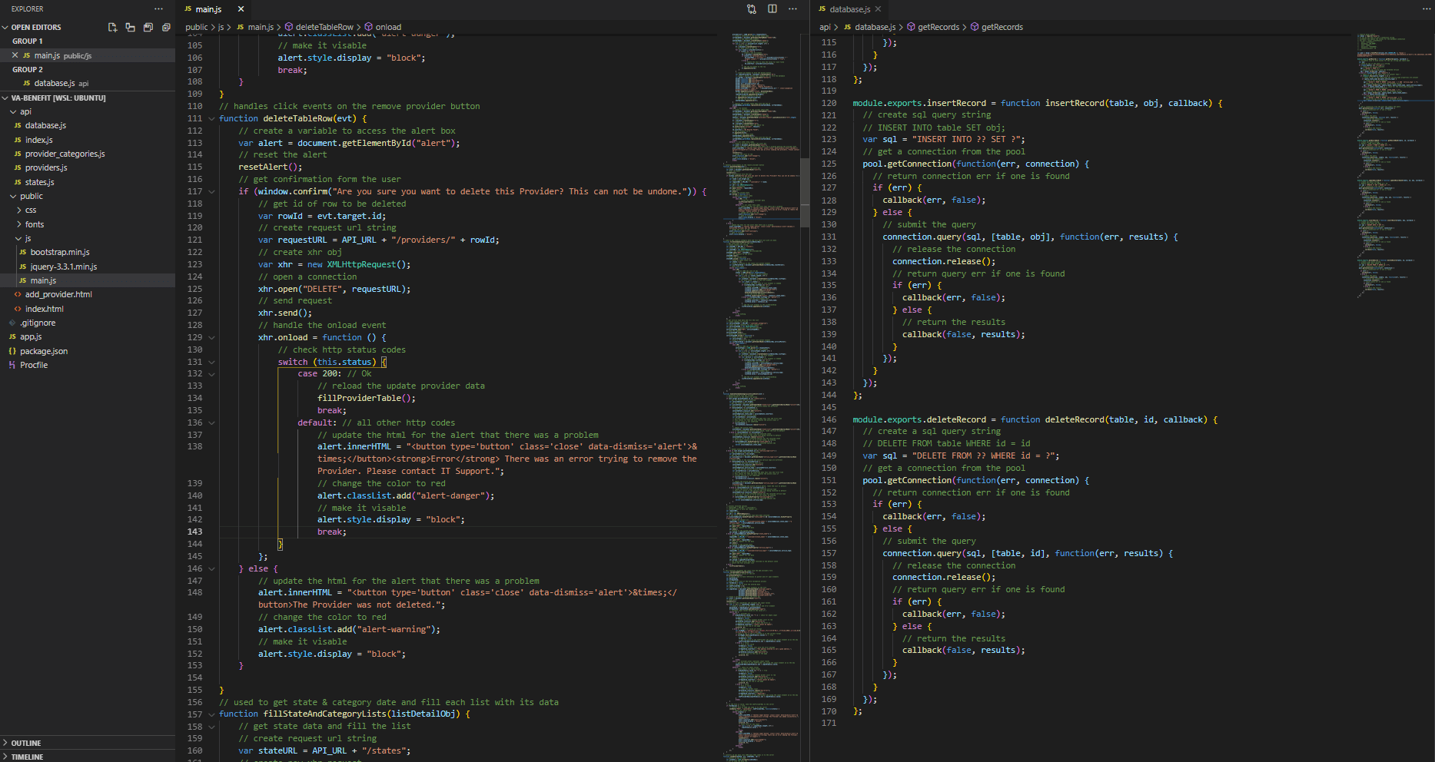The height and width of the screenshot is (762, 1435).
Task: Open states.js in the file tree
Action: (x=88, y=182)
